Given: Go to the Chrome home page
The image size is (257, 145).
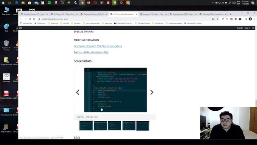Looking at the screenshot, I should coord(34,19).
